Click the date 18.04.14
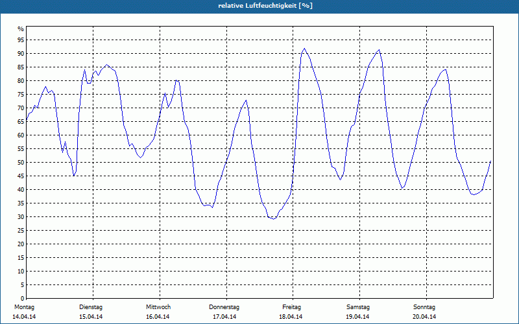519x324 pixels. pyautogui.click(x=291, y=317)
